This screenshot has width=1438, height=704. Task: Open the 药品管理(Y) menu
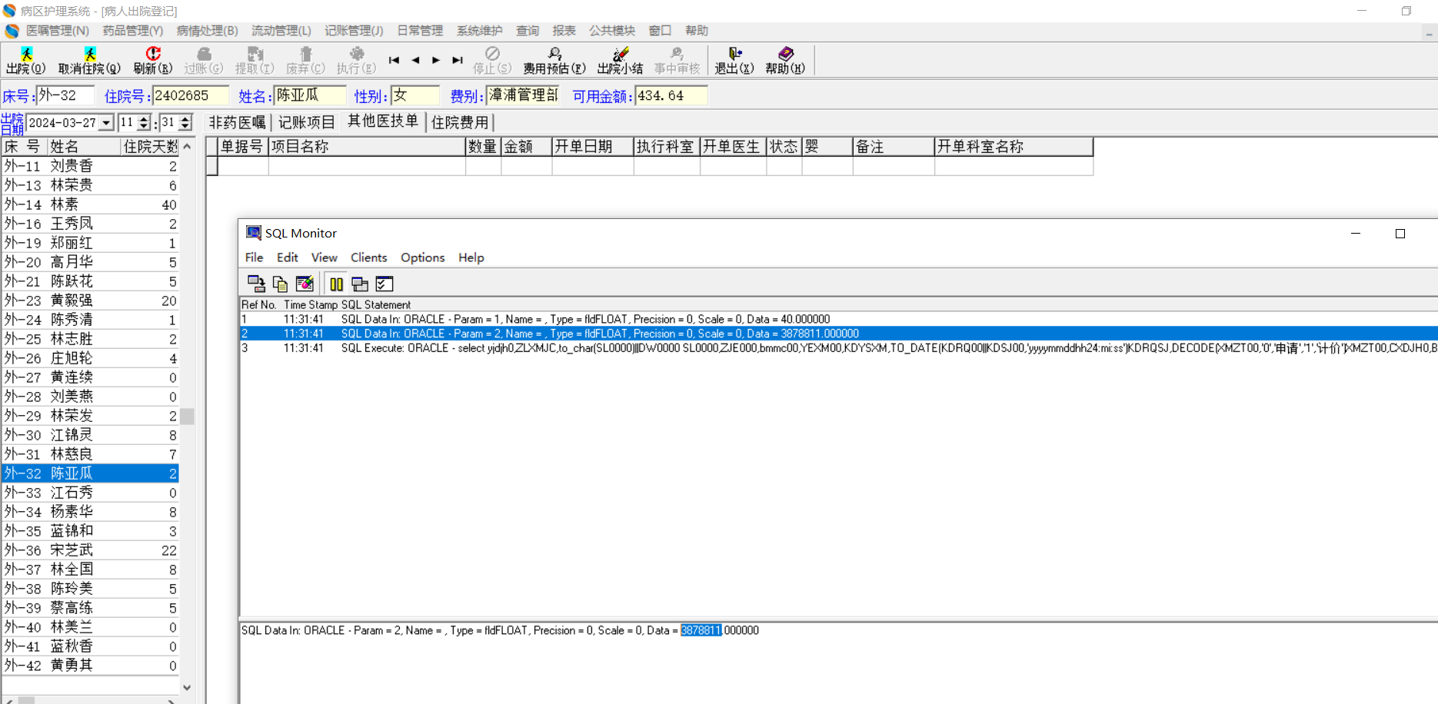pos(133,31)
